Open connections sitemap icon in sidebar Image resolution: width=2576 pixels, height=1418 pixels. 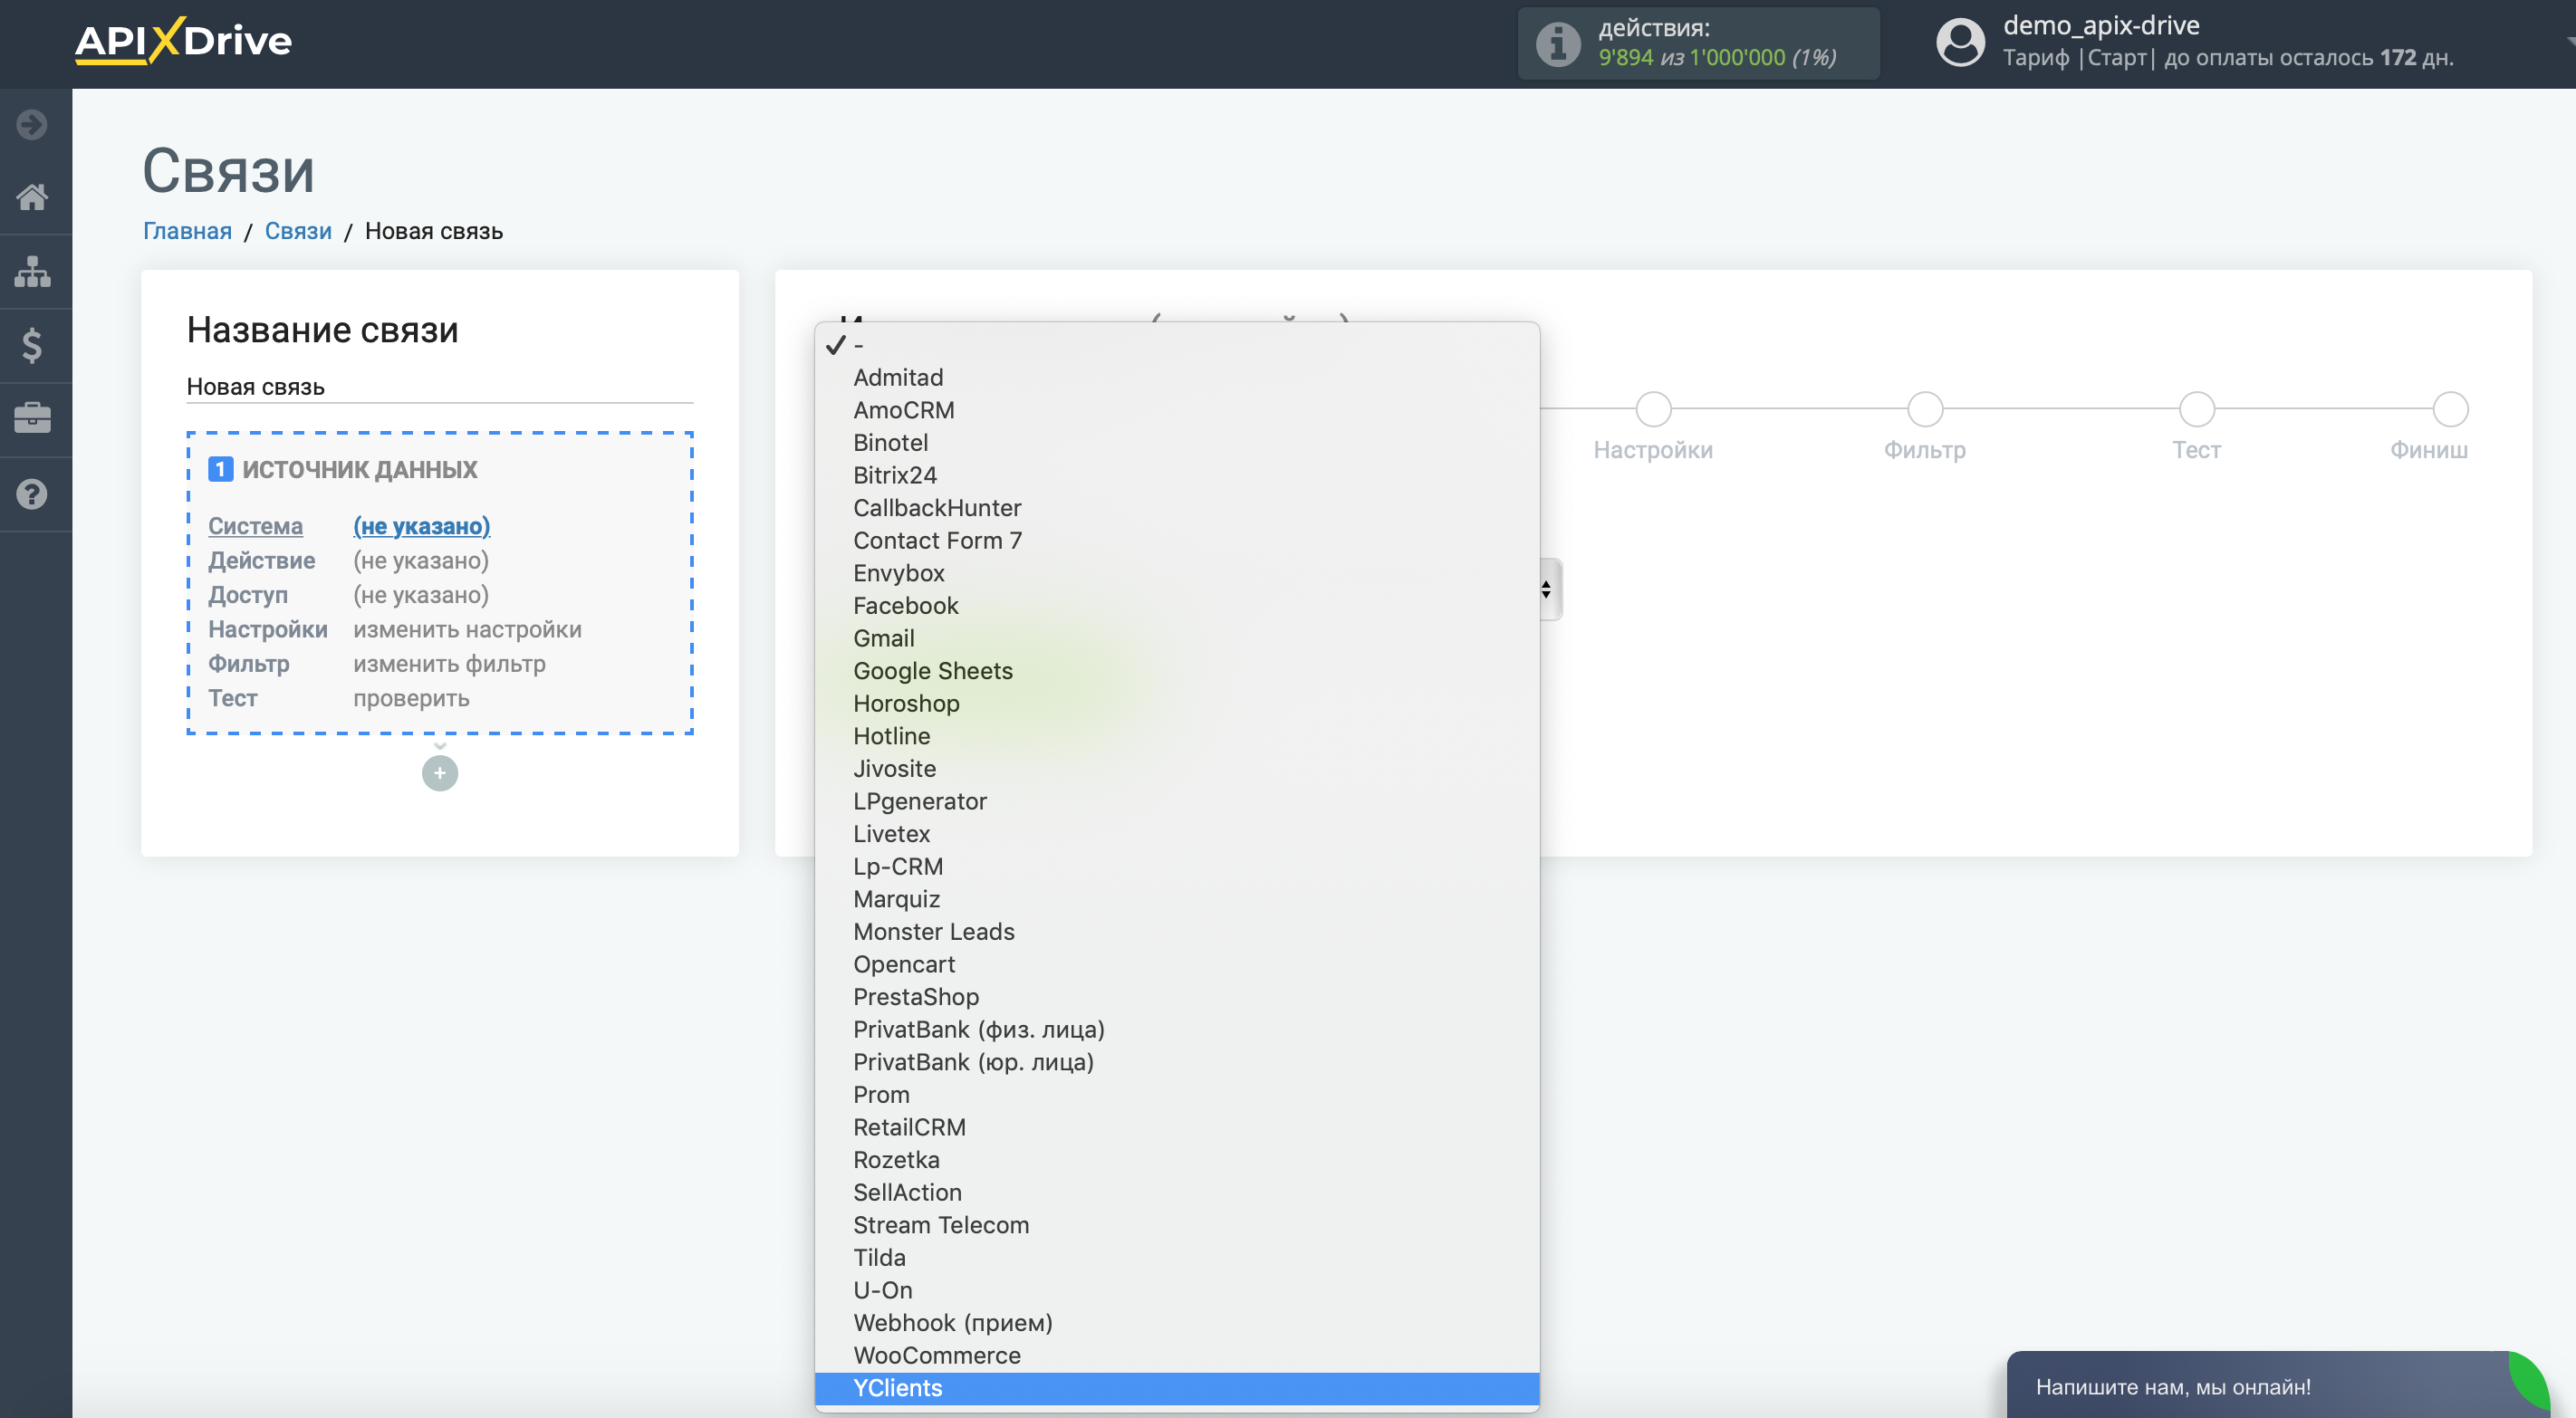pyautogui.click(x=32, y=271)
